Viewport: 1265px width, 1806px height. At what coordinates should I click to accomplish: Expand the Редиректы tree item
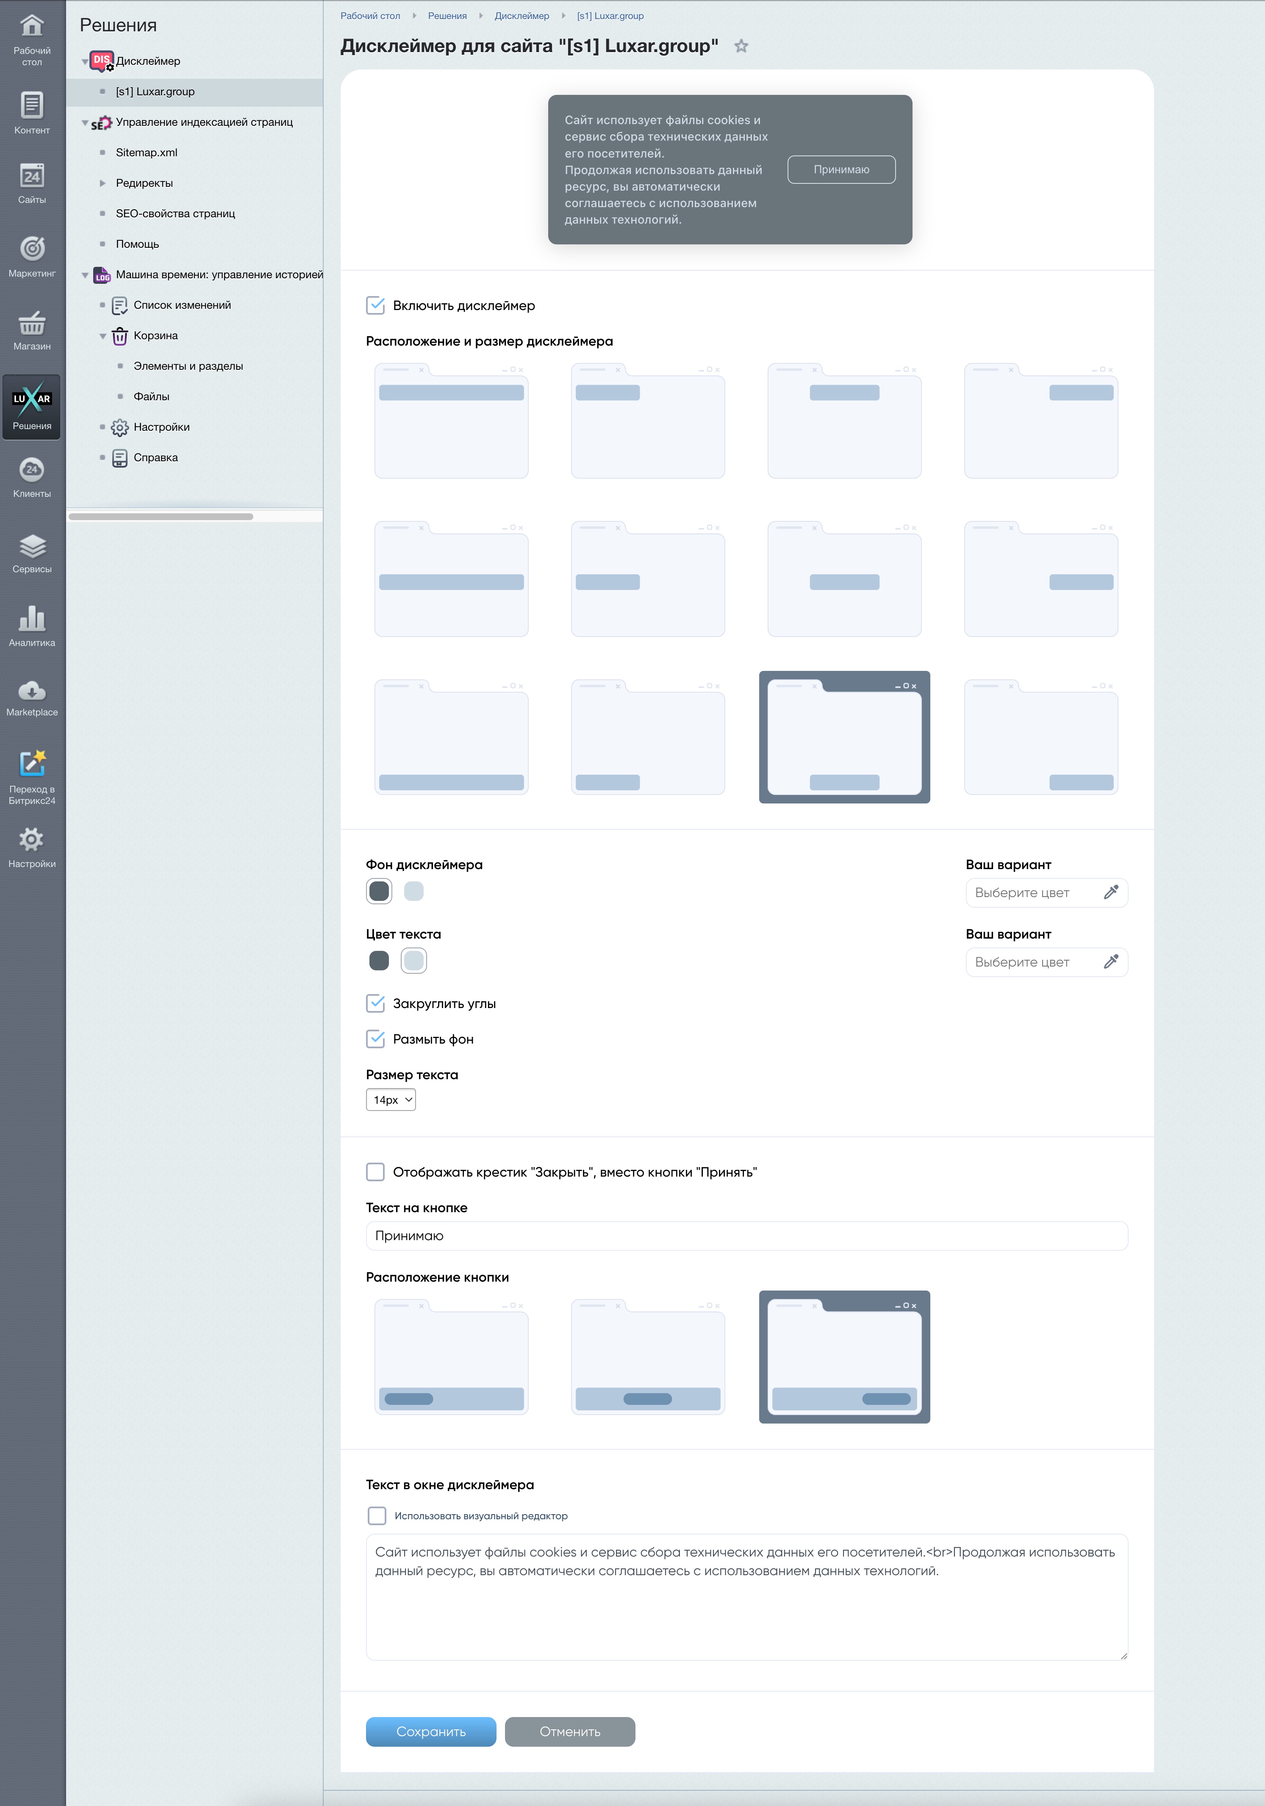(102, 183)
